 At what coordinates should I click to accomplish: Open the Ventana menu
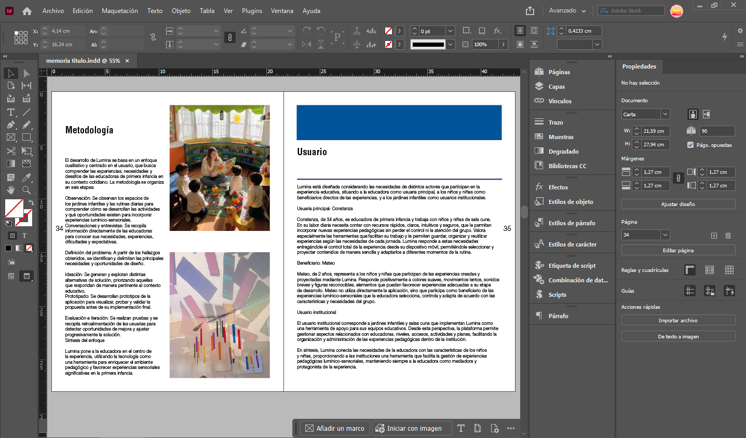[x=282, y=11]
